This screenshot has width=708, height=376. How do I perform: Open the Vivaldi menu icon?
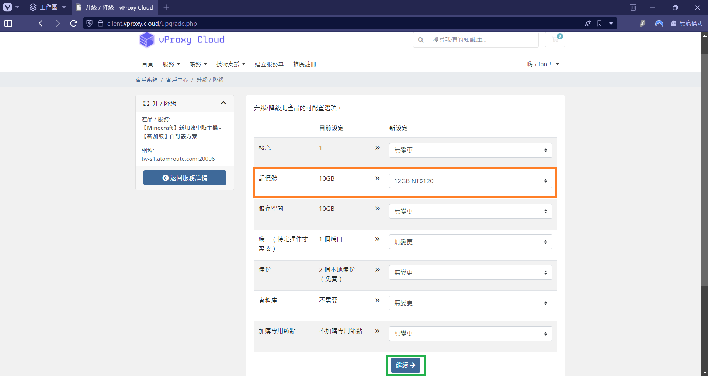(x=8, y=7)
